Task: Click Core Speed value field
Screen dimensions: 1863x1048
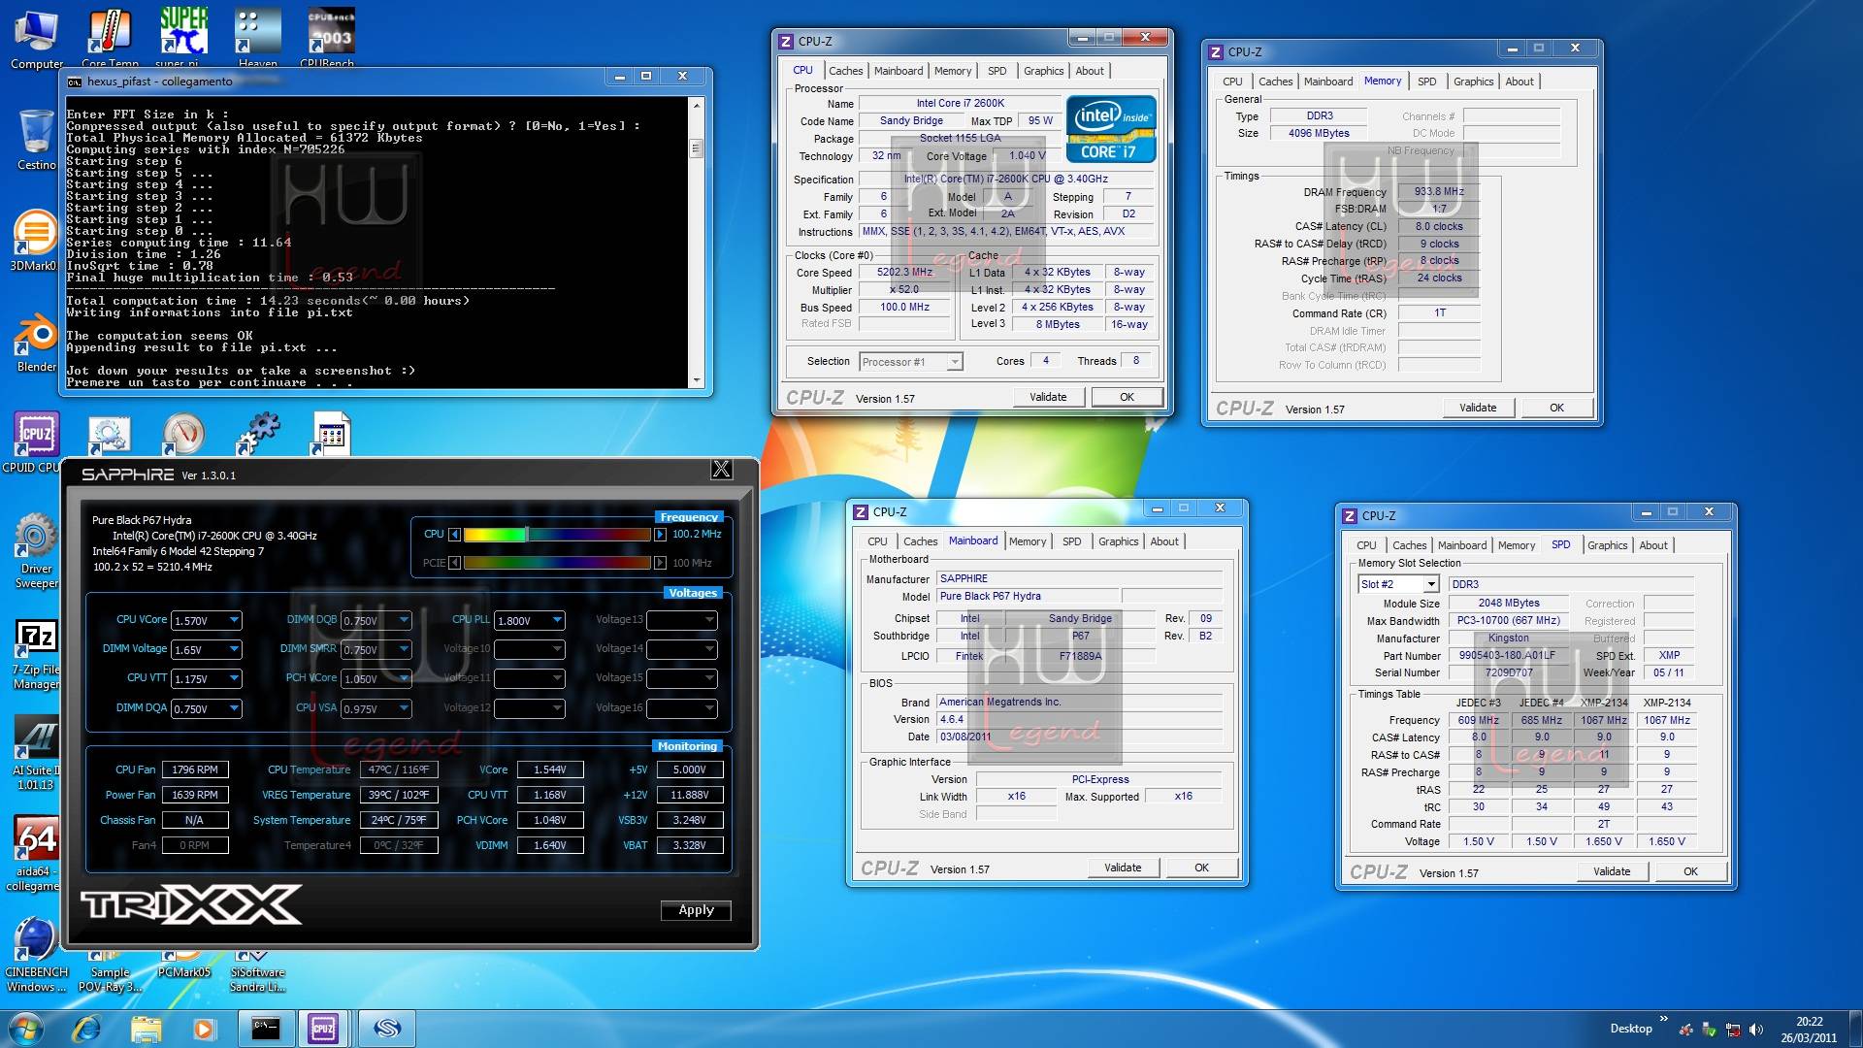Action: [904, 273]
